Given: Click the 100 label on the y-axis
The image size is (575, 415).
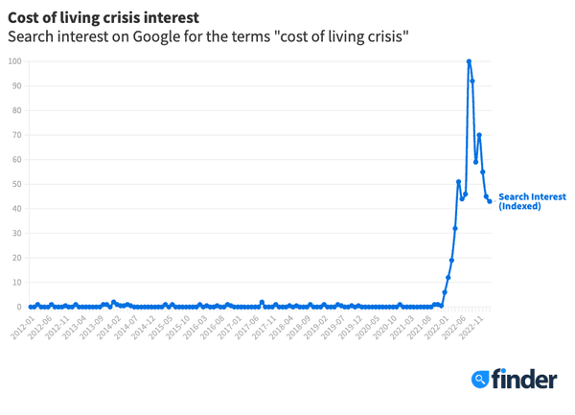Looking at the screenshot, I should (15, 61).
